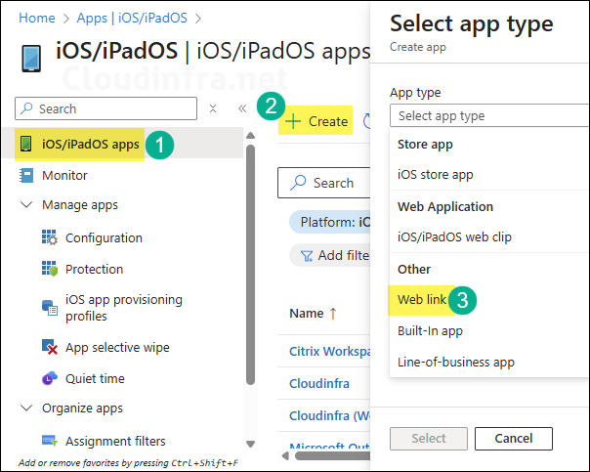Viewport: 590px width, 472px height.
Task: Click the sort arrow next to Name
Action: point(333,313)
